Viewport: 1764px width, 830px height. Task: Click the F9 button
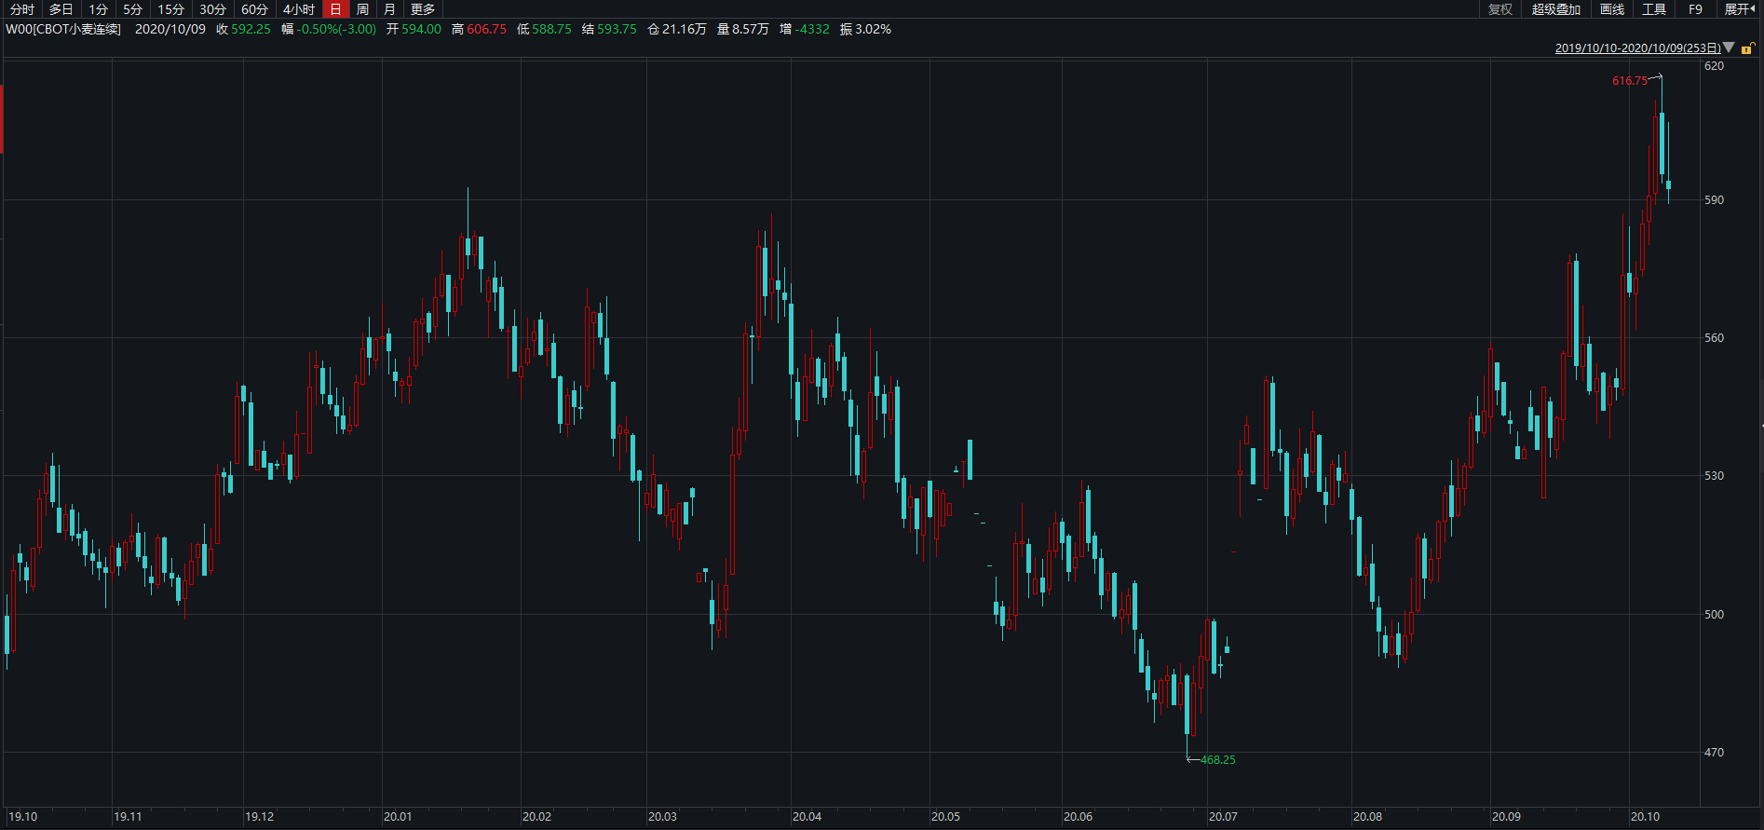point(1695,9)
